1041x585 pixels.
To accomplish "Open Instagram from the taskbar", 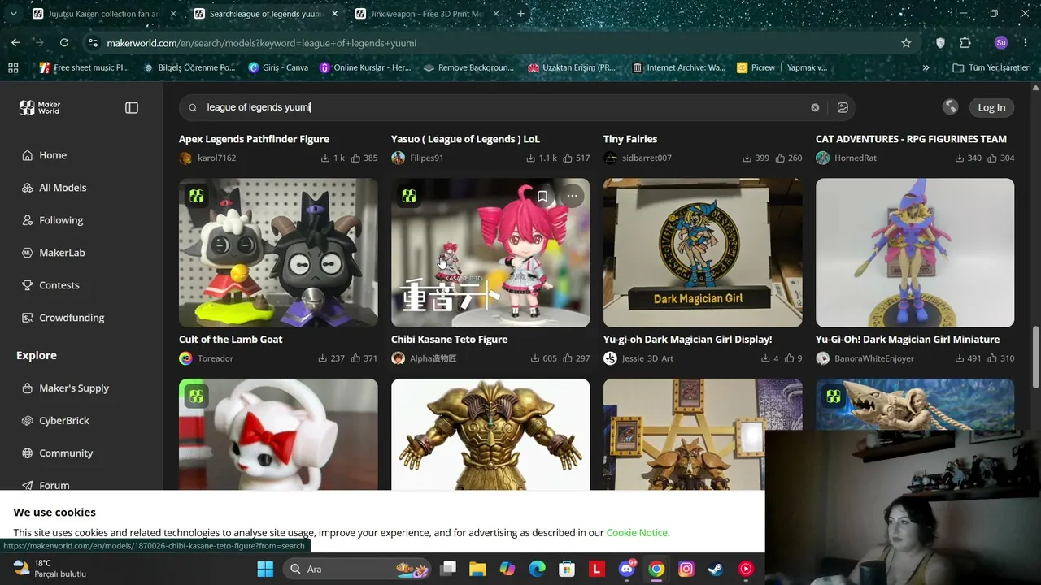I will pos(686,569).
